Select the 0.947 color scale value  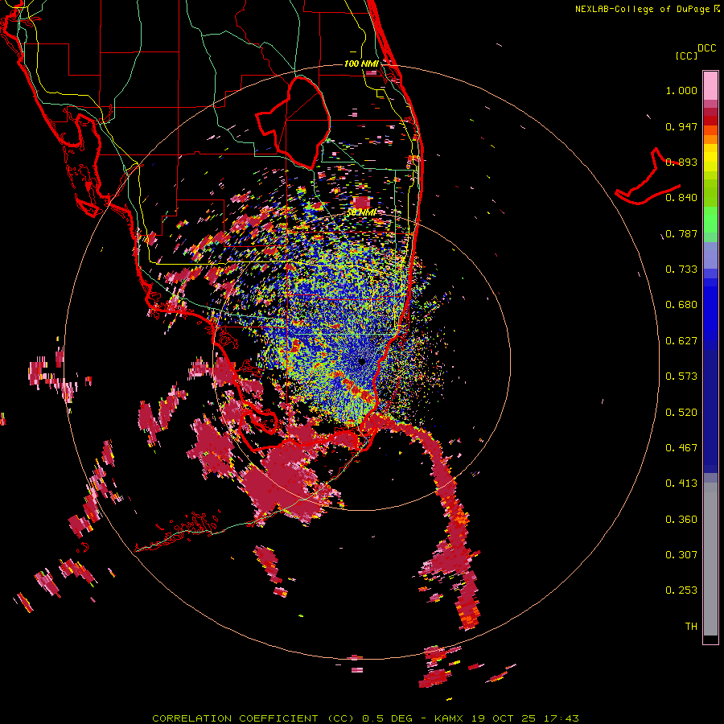coord(681,126)
